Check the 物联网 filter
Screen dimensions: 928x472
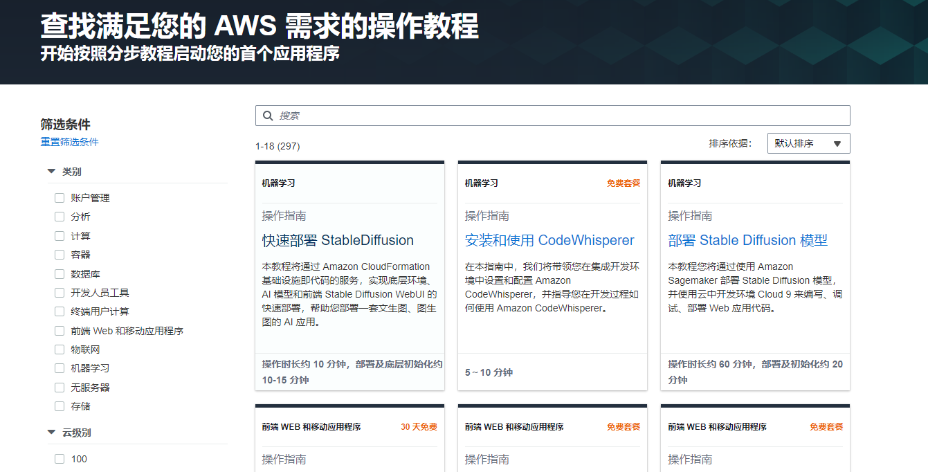tap(60, 349)
